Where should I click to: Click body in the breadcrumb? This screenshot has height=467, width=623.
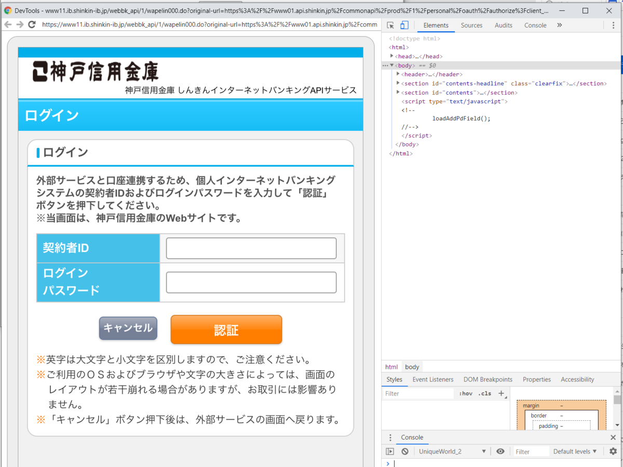[412, 367]
